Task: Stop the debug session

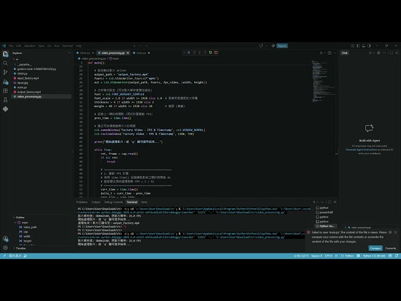Action: coord(216,53)
